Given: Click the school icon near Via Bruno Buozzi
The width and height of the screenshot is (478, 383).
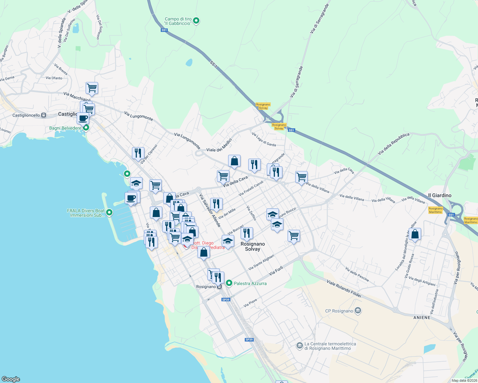Looking at the screenshot, I should click(273, 214).
